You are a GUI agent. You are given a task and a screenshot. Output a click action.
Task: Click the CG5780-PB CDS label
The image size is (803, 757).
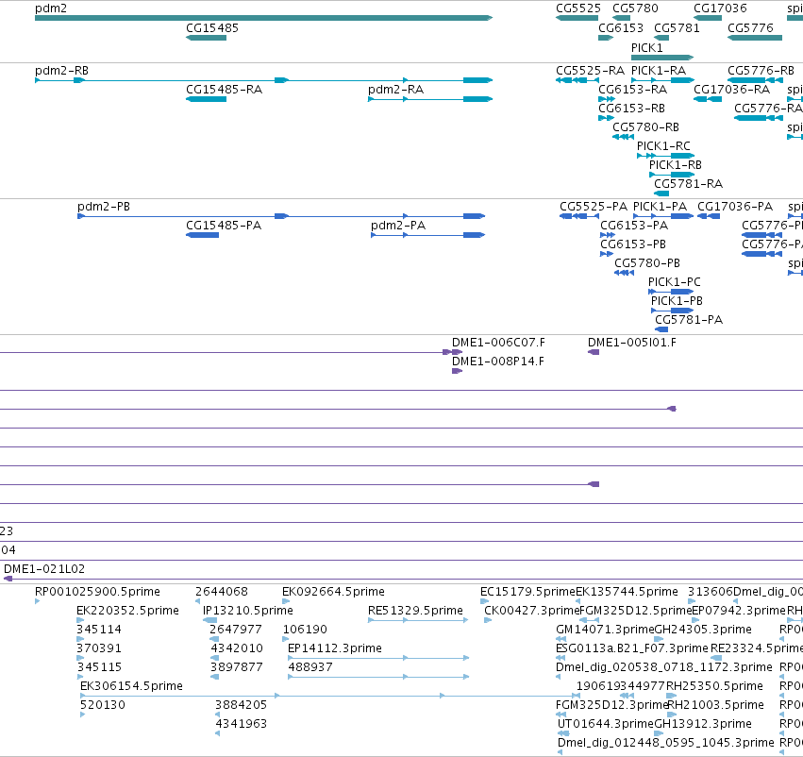(646, 263)
